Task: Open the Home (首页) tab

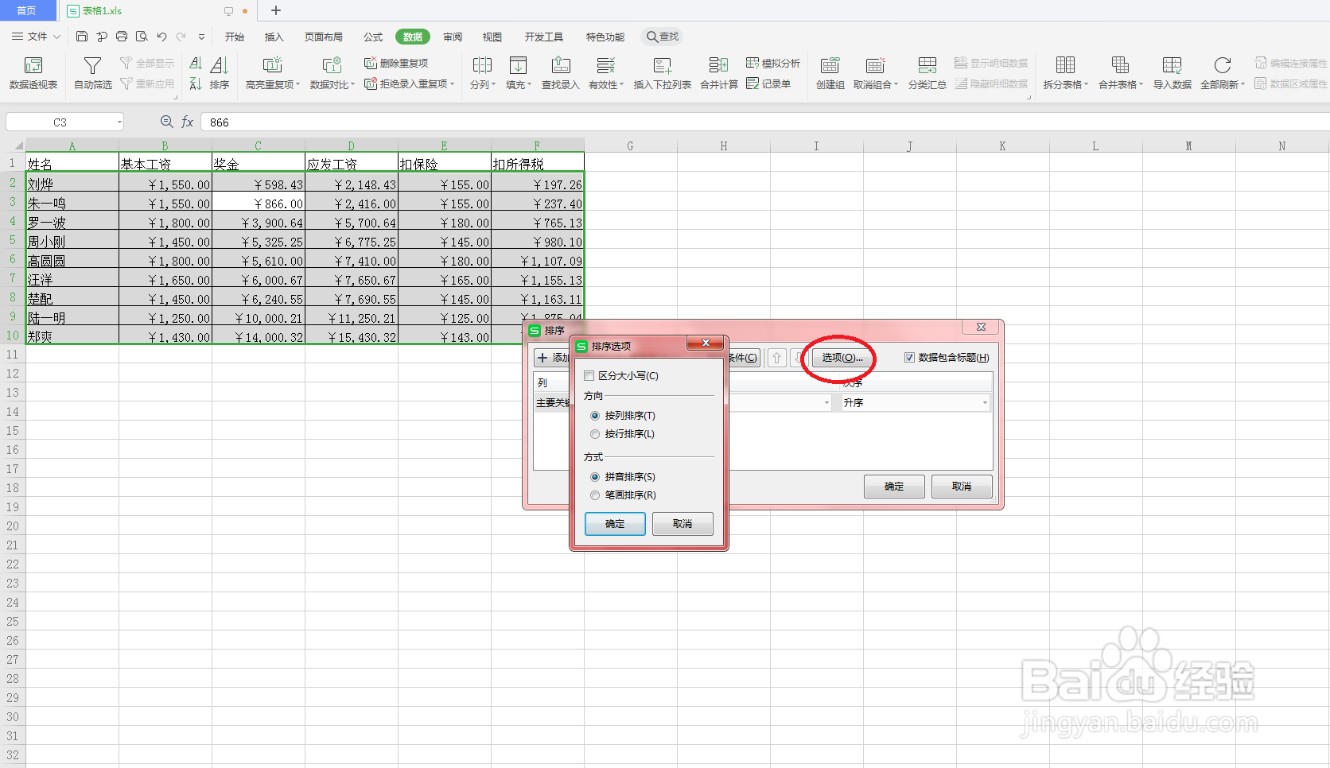Action: [26, 10]
